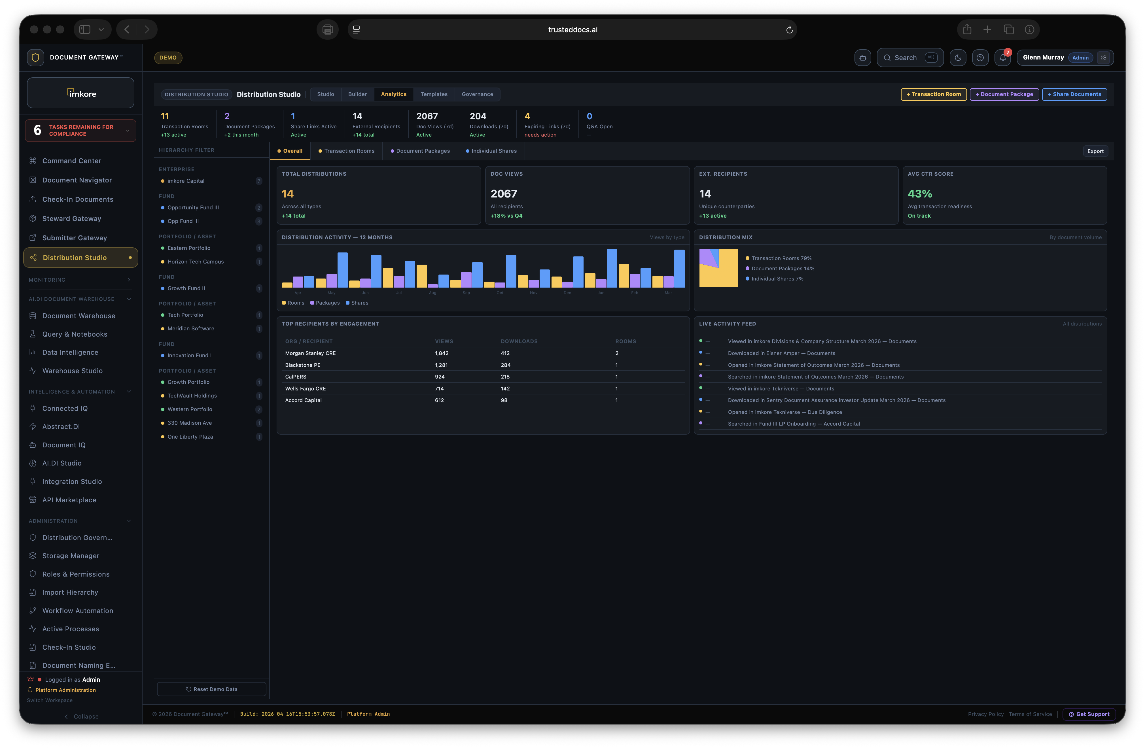This screenshot has width=1145, height=748.
Task: Click Distribution Mix pie chart
Action: pos(718,268)
